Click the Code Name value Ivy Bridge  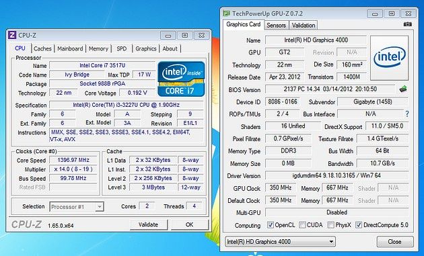coord(77,75)
